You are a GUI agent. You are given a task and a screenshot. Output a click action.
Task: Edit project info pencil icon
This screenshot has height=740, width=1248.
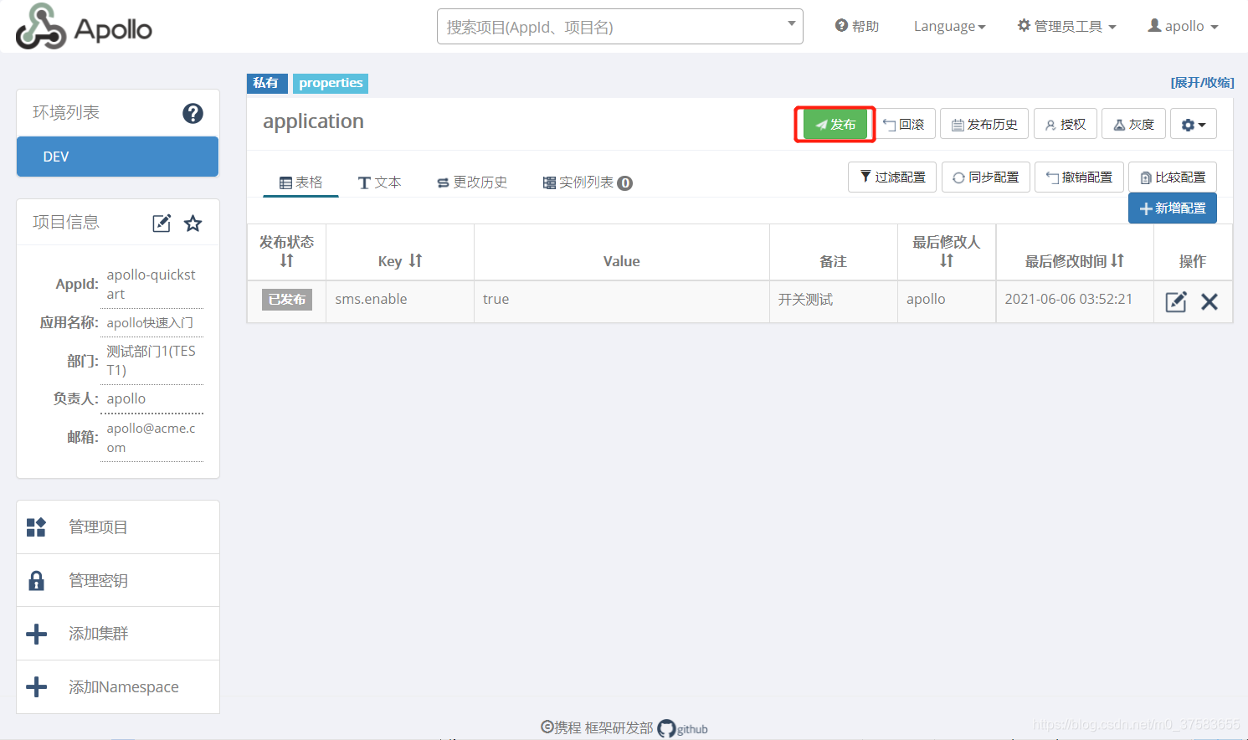tap(162, 223)
